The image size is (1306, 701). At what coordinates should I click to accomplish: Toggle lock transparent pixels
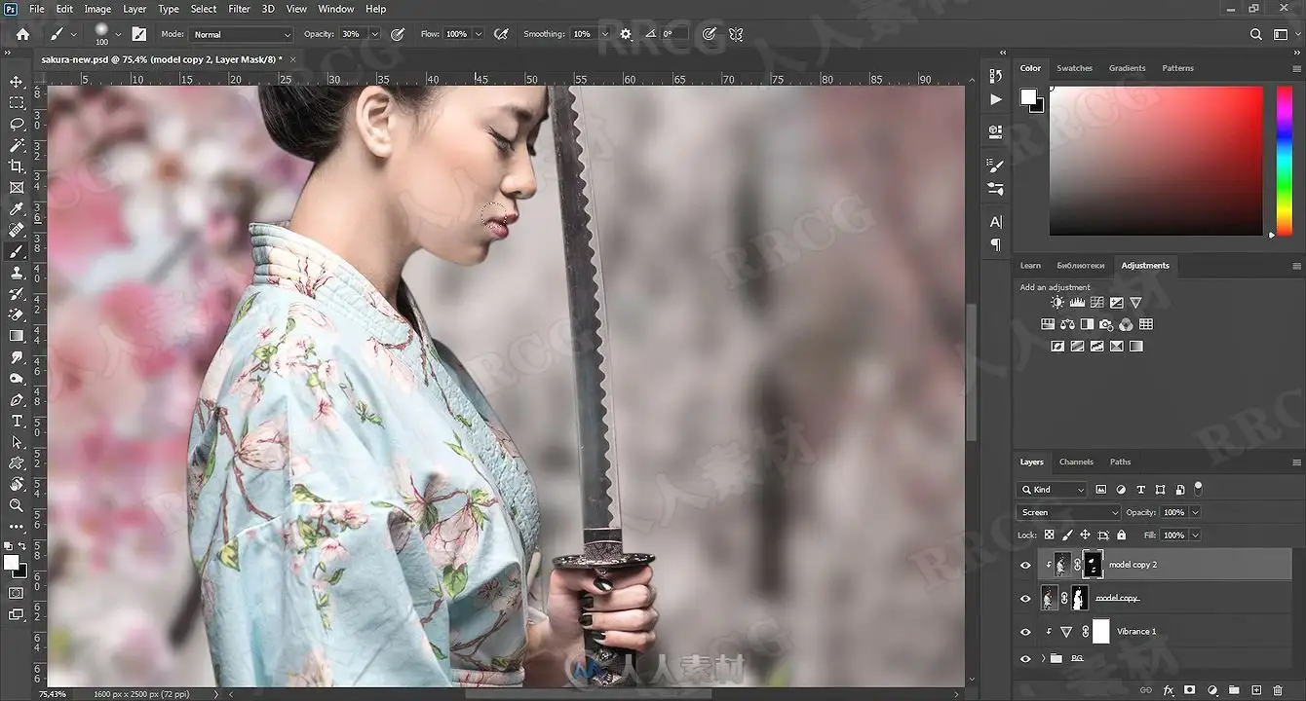tap(1049, 535)
